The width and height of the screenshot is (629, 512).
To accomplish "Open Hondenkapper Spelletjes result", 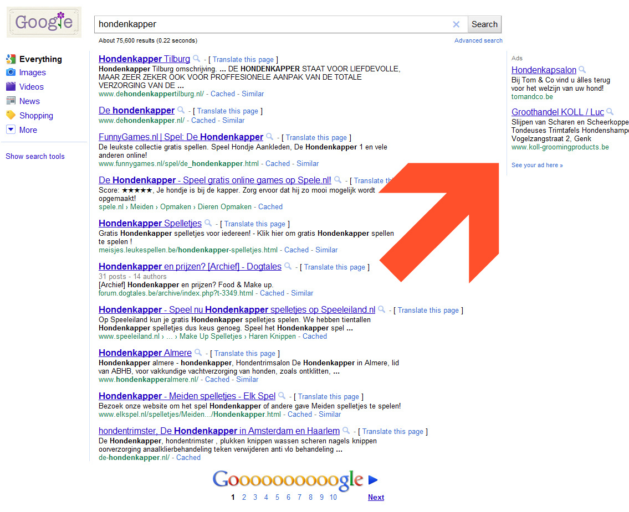I will (150, 223).
